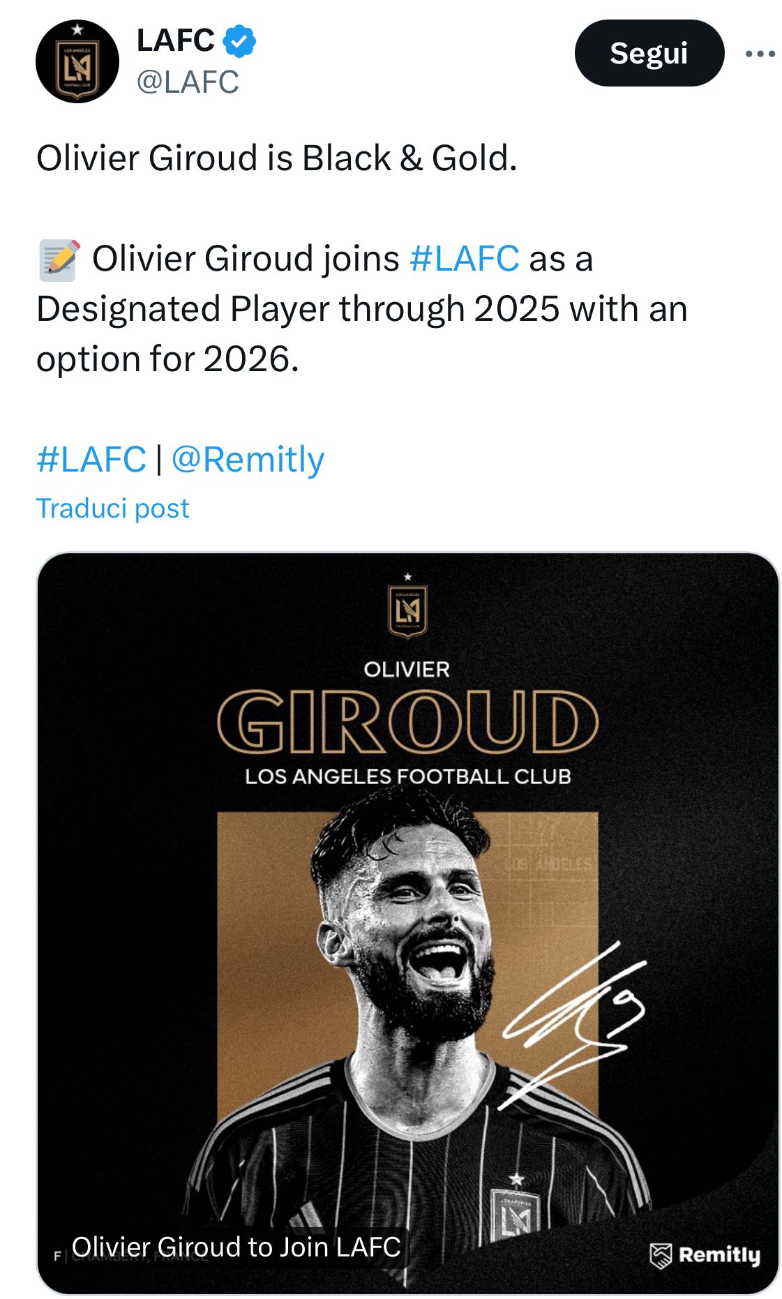The height and width of the screenshot is (1299, 782).
Task: Click the blue verified badge
Action: [239, 41]
